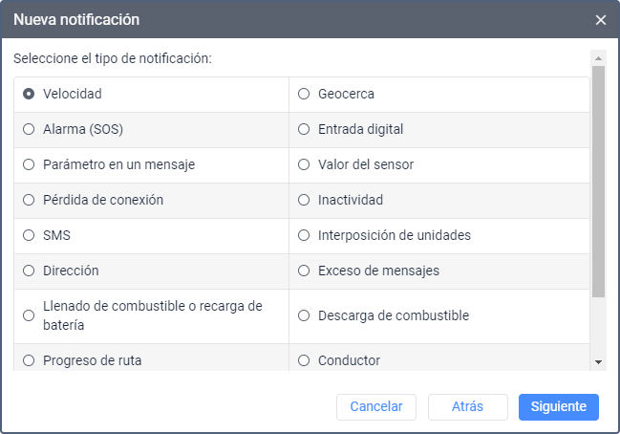The width and height of the screenshot is (620, 434).
Task: Choose the Conductor radio option
Action: tap(304, 360)
